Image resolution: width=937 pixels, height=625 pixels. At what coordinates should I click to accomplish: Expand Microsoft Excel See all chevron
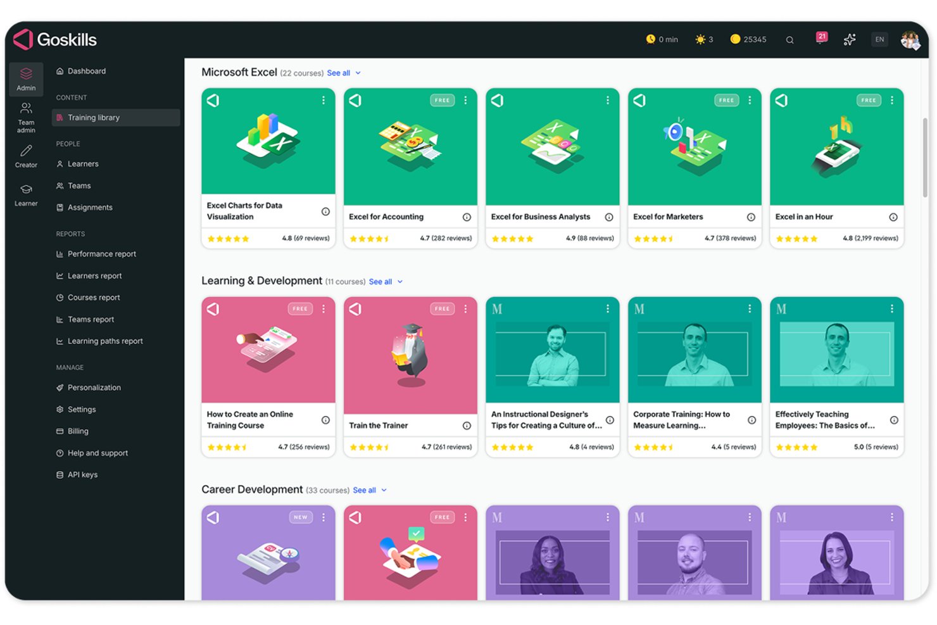pos(358,73)
